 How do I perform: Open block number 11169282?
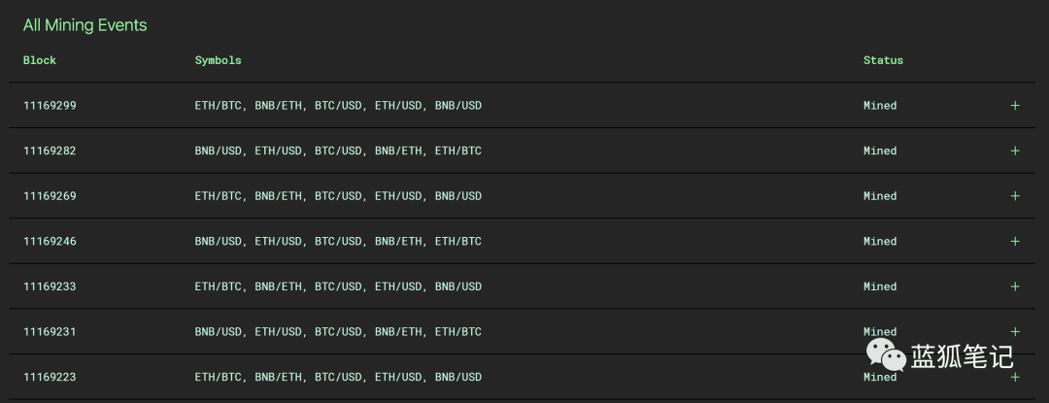pyautogui.click(x=50, y=151)
